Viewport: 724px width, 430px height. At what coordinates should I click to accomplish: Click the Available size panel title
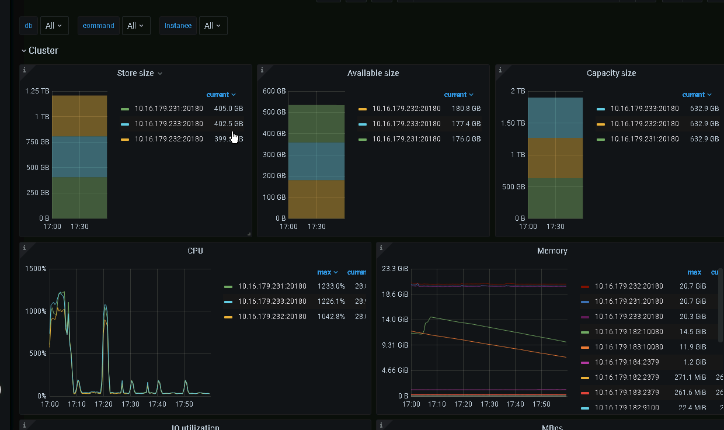[373, 73]
